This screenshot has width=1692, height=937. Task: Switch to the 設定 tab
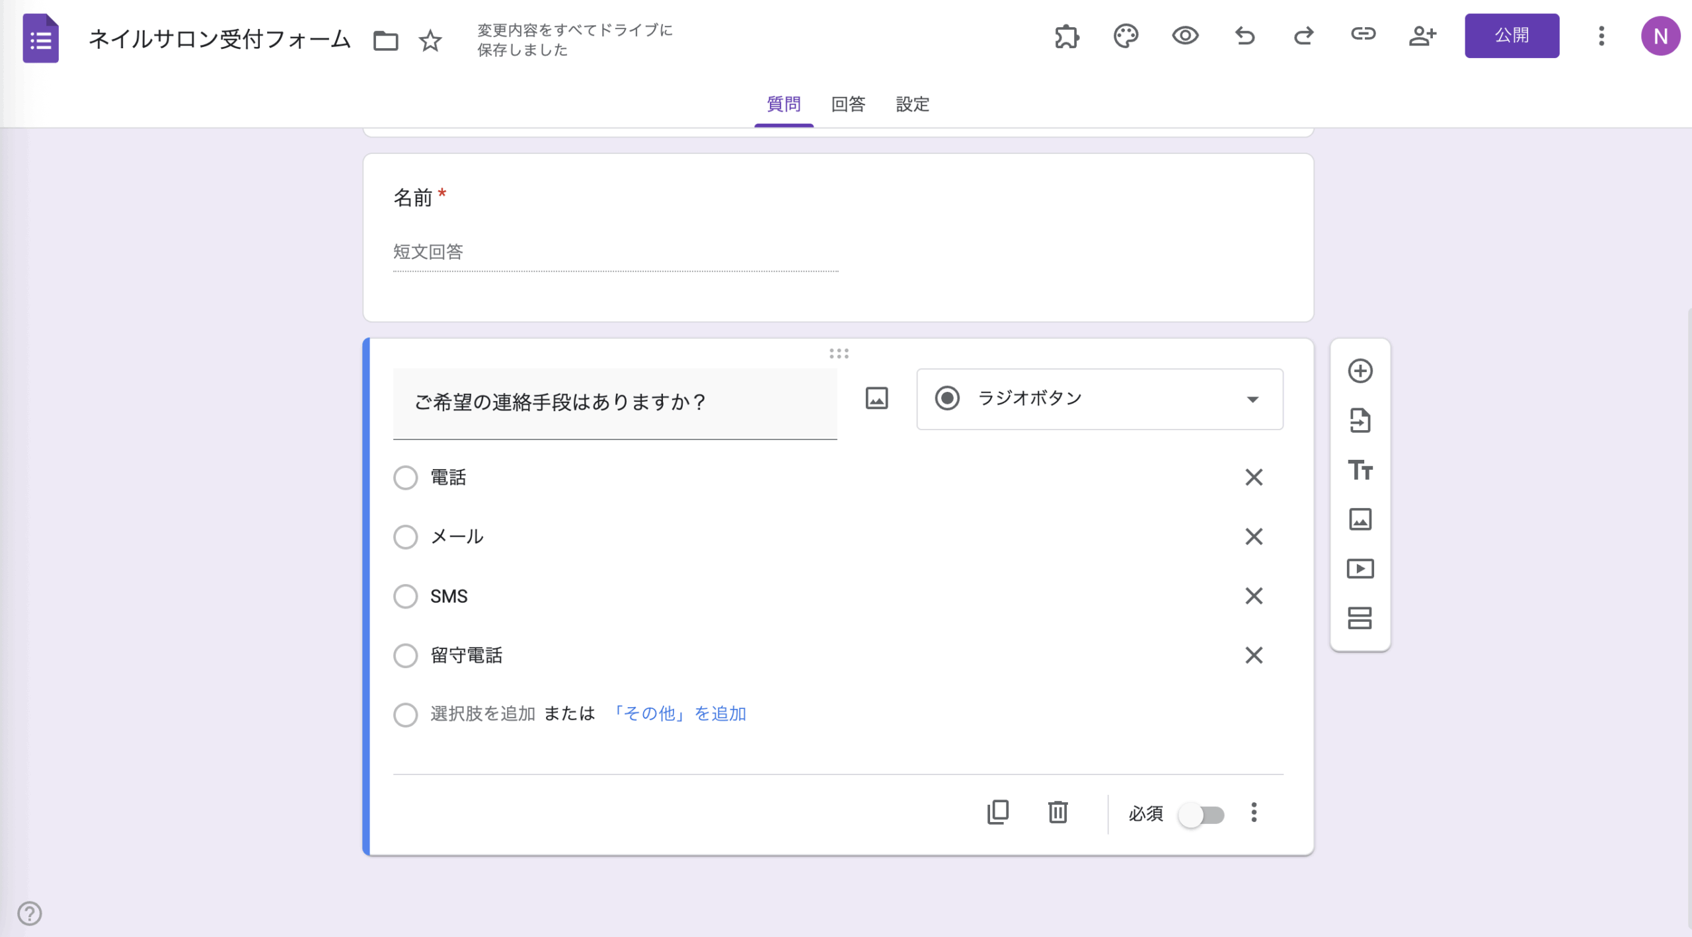tap(912, 104)
